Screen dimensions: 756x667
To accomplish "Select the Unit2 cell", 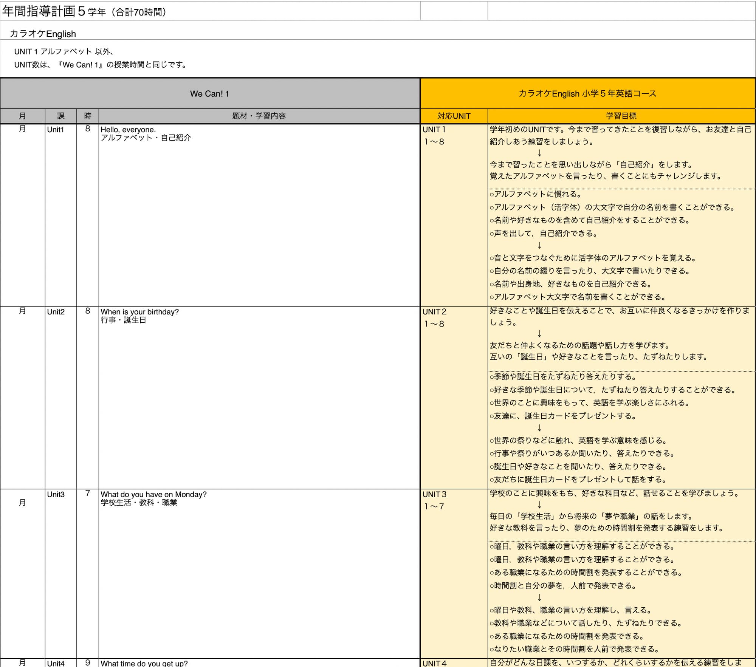I will (61, 398).
